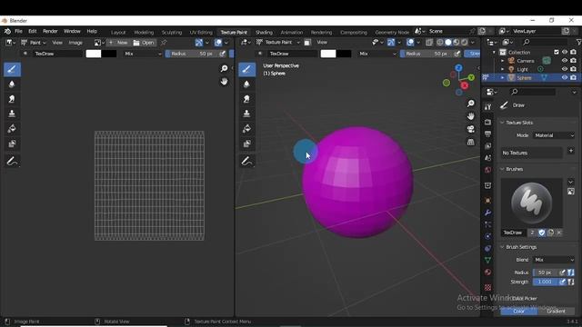This screenshot has width=582, height=327.
Task: Select the Mask tool in the 3D viewport toolbar
Action: [246, 144]
